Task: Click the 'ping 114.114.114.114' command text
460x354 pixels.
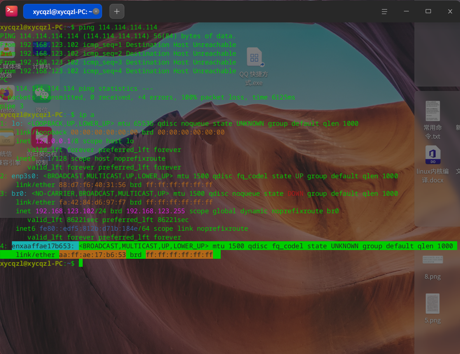Action: pos(118,27)
